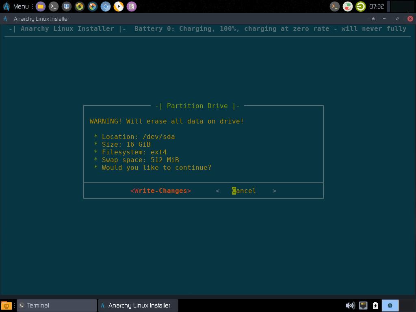This screenshot has width=416, height=312.
Task: Click the green logout power icon
Action: (361, 6)
